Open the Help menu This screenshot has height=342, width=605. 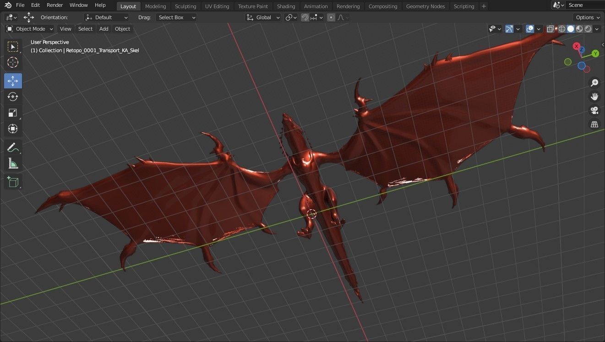pos(100,5)
